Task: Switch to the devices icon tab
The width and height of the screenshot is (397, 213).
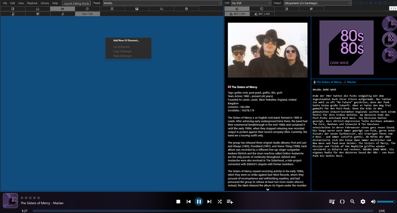Action: click(x=162, y=9)
